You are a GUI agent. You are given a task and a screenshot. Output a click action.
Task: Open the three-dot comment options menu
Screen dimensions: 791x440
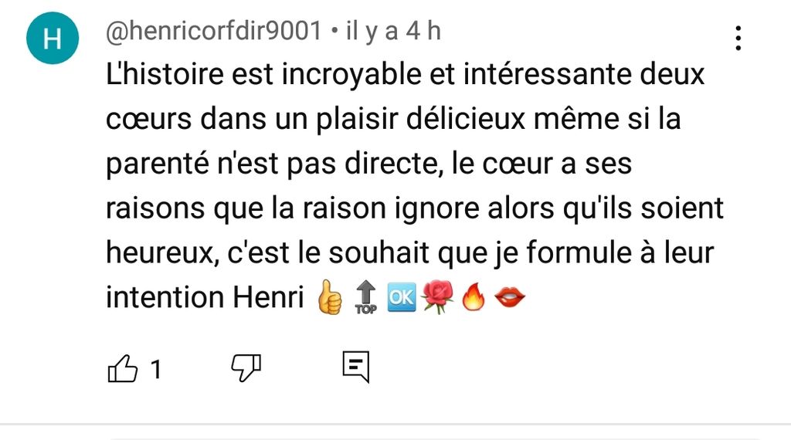point(738,39)
